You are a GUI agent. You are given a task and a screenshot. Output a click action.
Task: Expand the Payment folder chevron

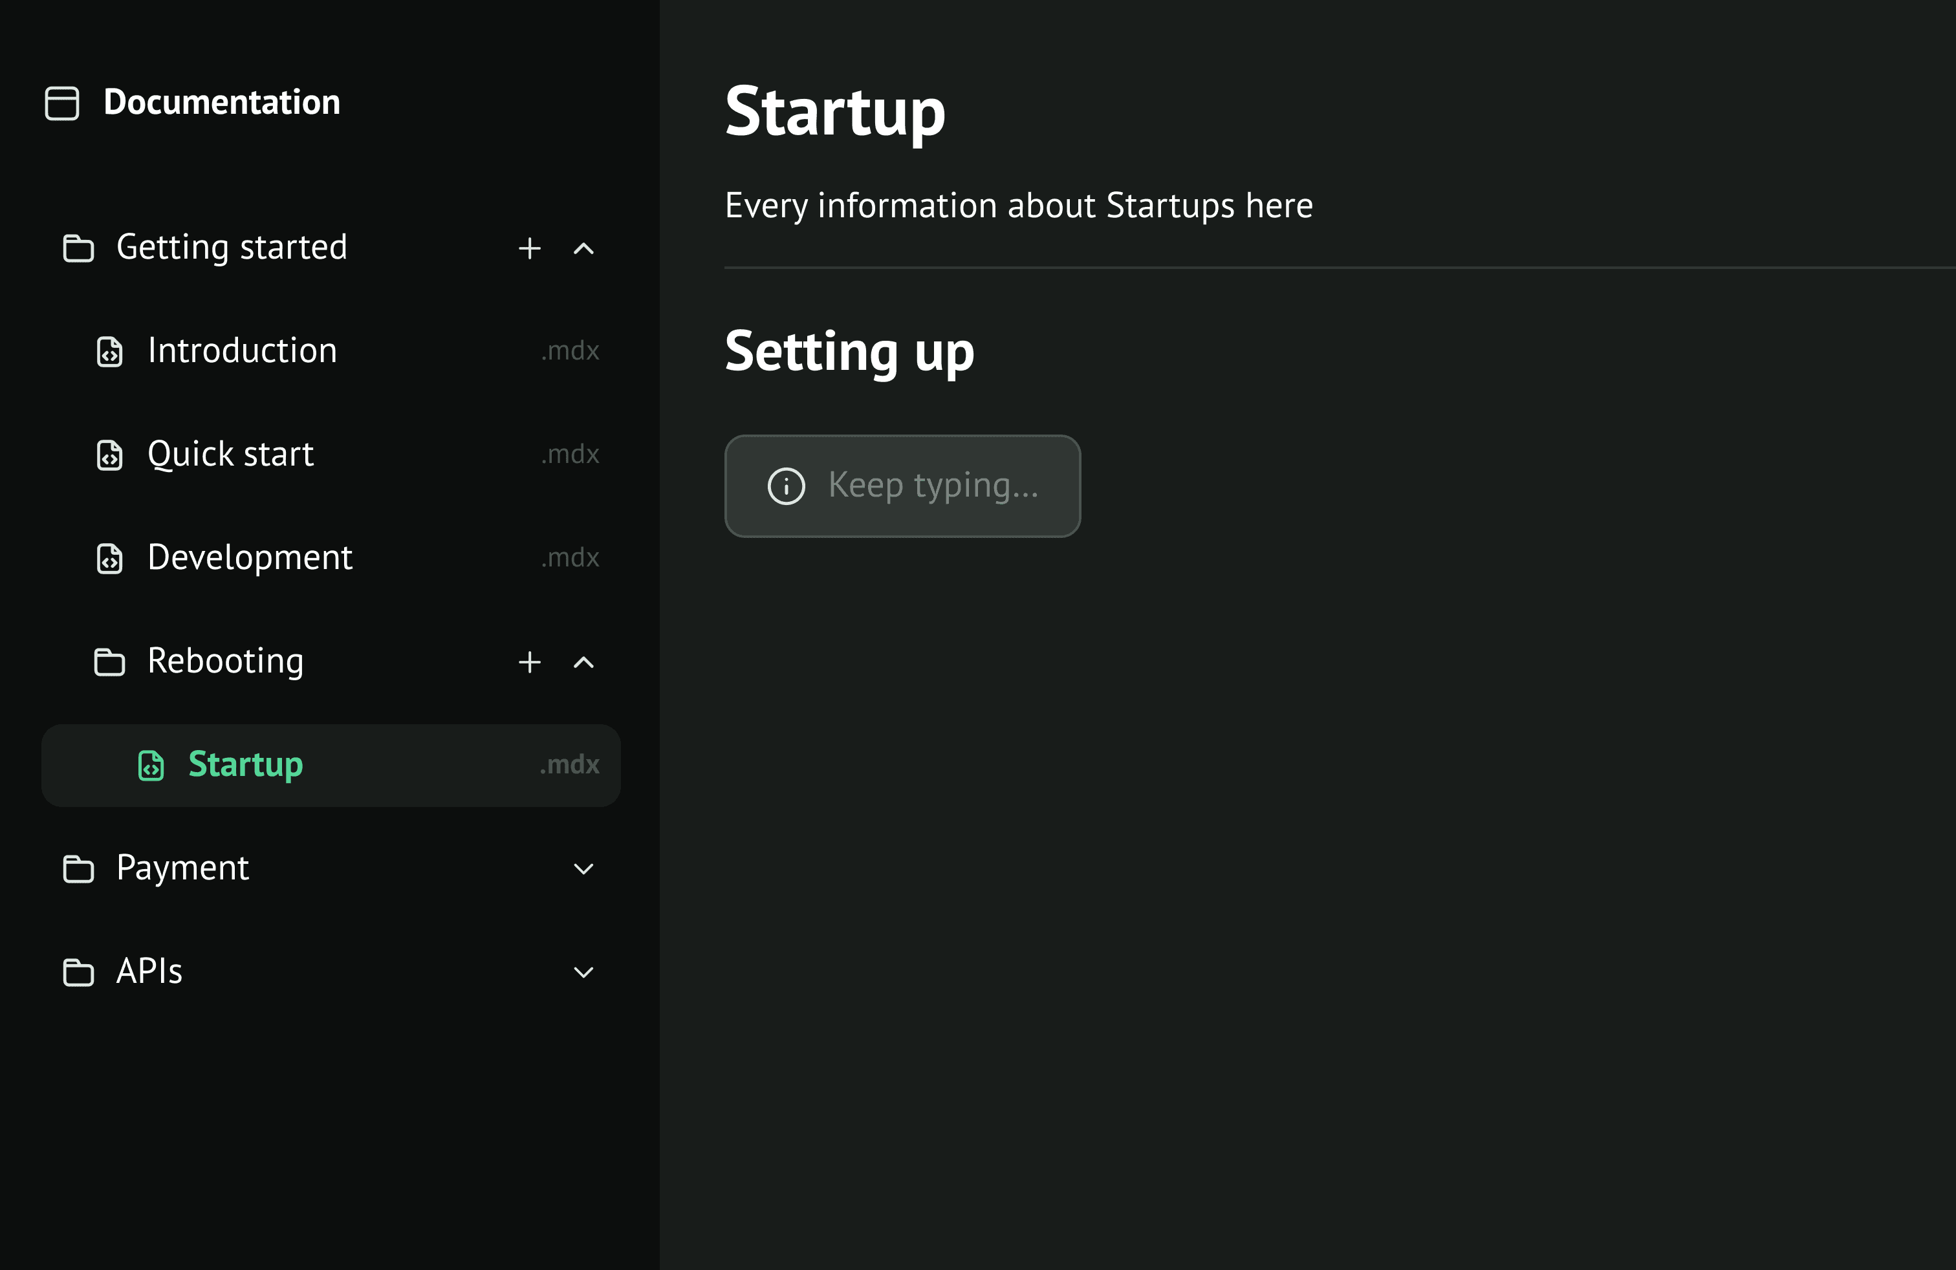coord(583,869)
